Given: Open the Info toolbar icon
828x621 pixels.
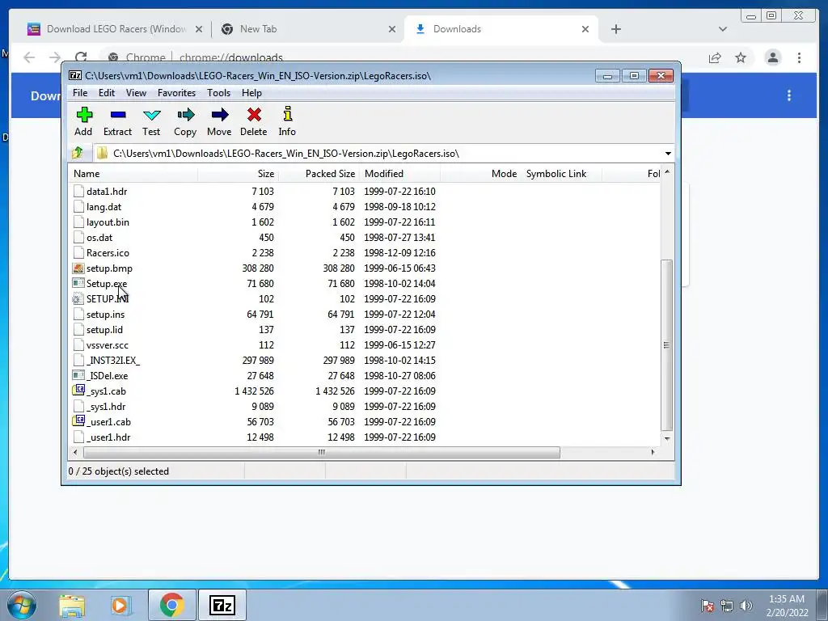Looking at the screenshot, I should point(287,121).
